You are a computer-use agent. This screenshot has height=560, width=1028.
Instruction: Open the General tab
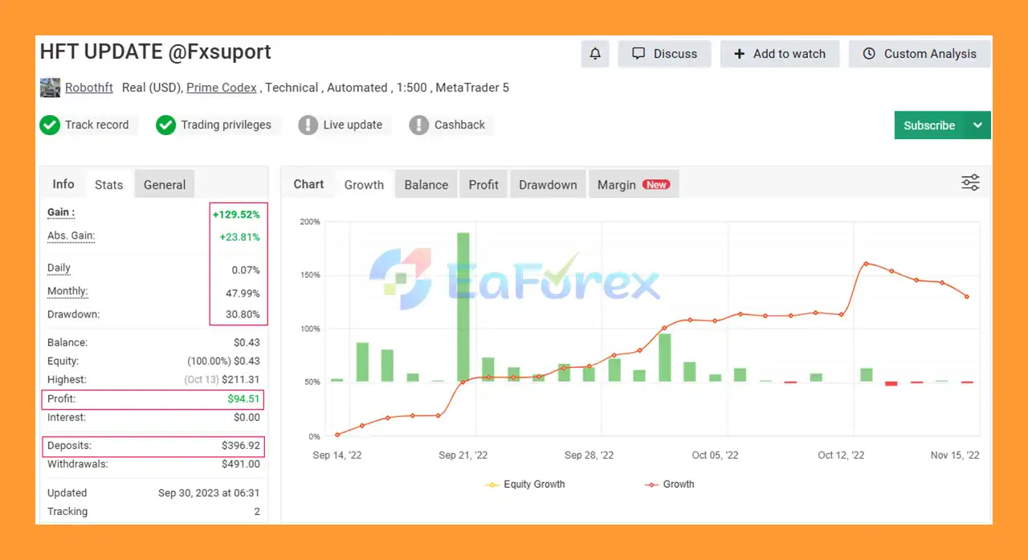[165, 185]
